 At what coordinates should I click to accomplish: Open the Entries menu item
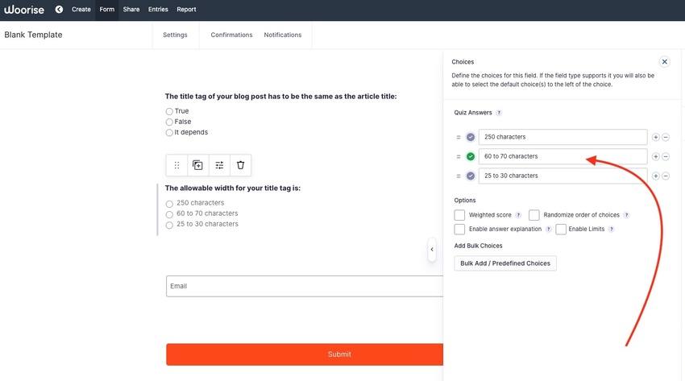[x=158, y=9]
